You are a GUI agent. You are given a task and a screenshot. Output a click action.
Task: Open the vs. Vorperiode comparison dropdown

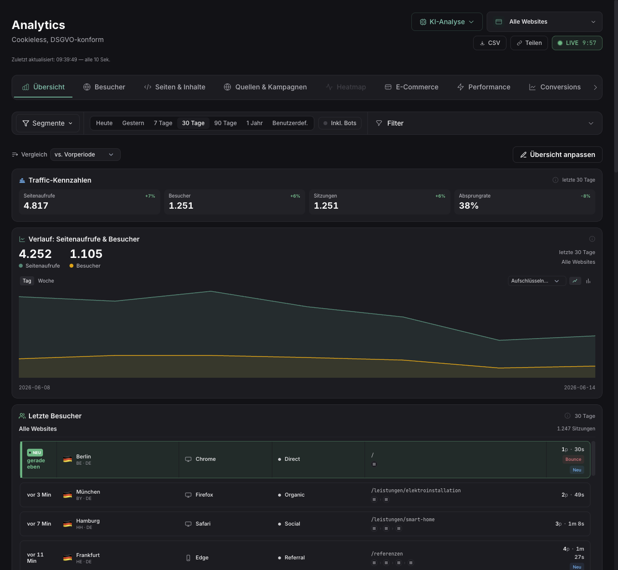(85, 155)
